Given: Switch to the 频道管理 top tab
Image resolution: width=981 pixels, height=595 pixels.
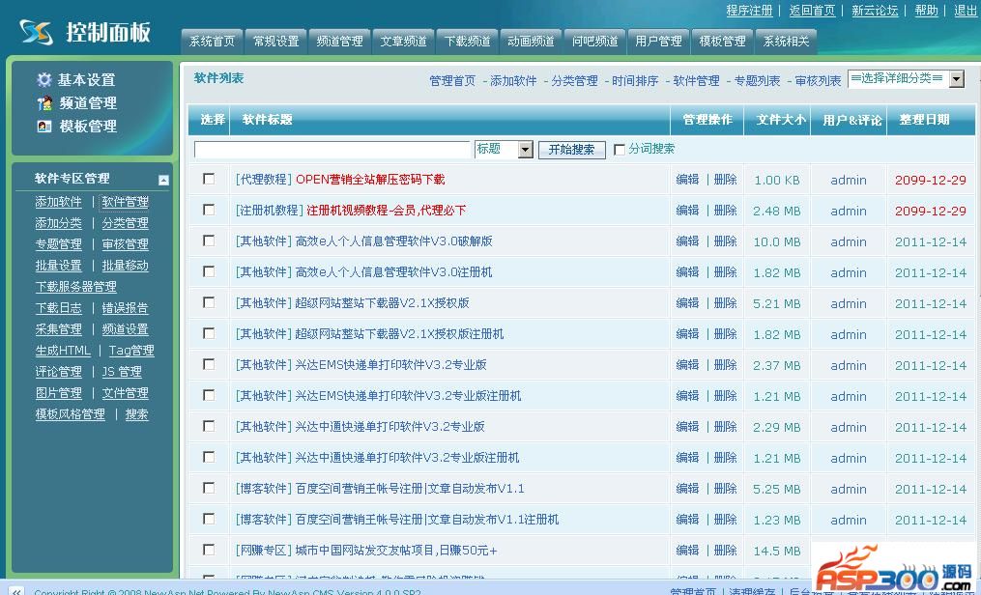Looking at the screenshot, I should (339, 42).
